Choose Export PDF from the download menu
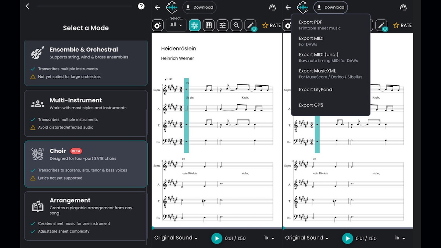This screenshot has height=248, width=441. click(331, 25)
